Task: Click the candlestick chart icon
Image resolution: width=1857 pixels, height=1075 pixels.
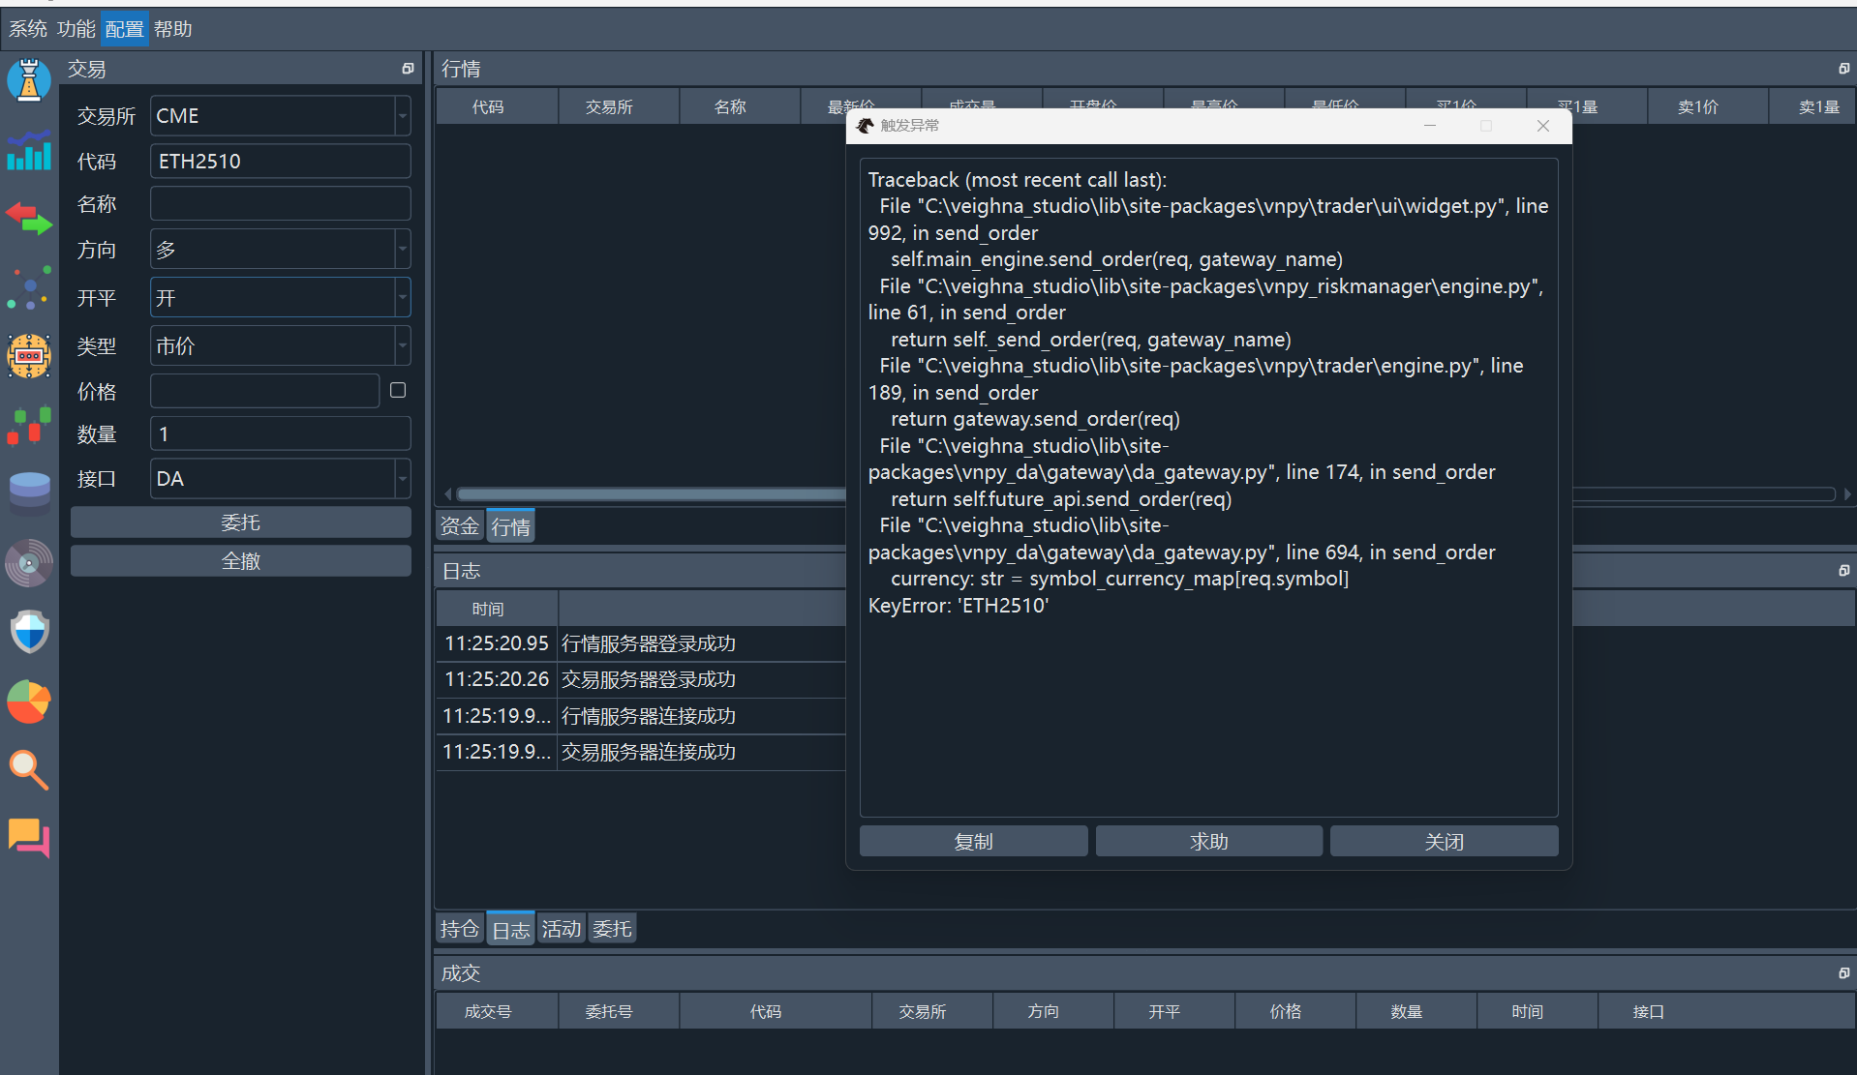Action: (29, 426)
